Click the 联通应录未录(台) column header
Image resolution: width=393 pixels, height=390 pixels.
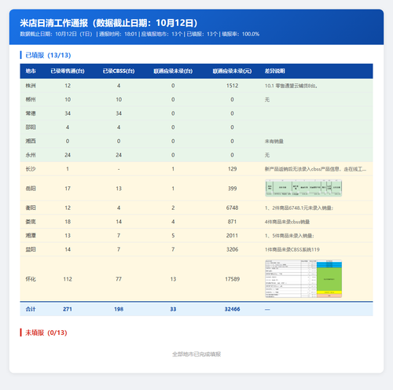tap(173, 71)
